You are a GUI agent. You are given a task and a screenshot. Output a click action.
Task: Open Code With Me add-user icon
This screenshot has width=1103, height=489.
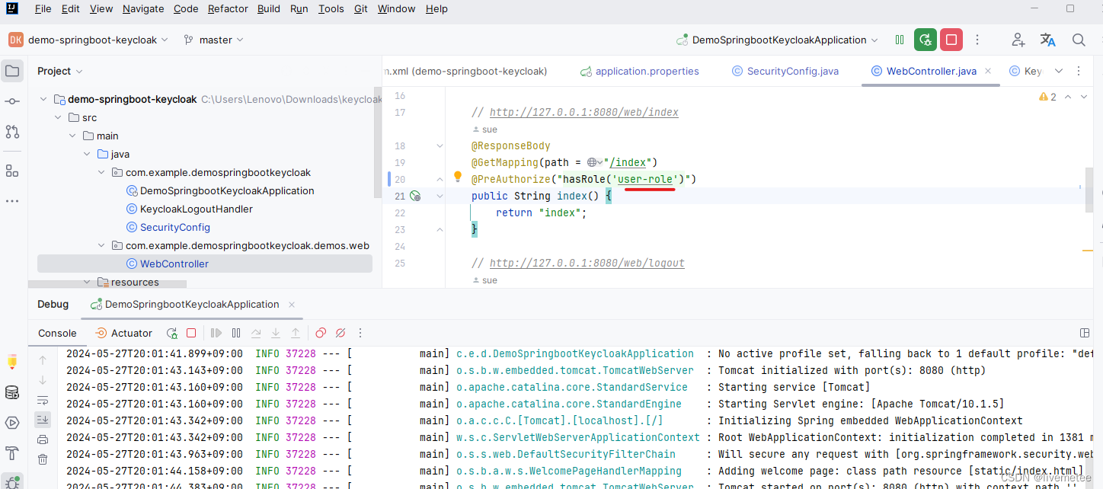(x=1018, y=40)
